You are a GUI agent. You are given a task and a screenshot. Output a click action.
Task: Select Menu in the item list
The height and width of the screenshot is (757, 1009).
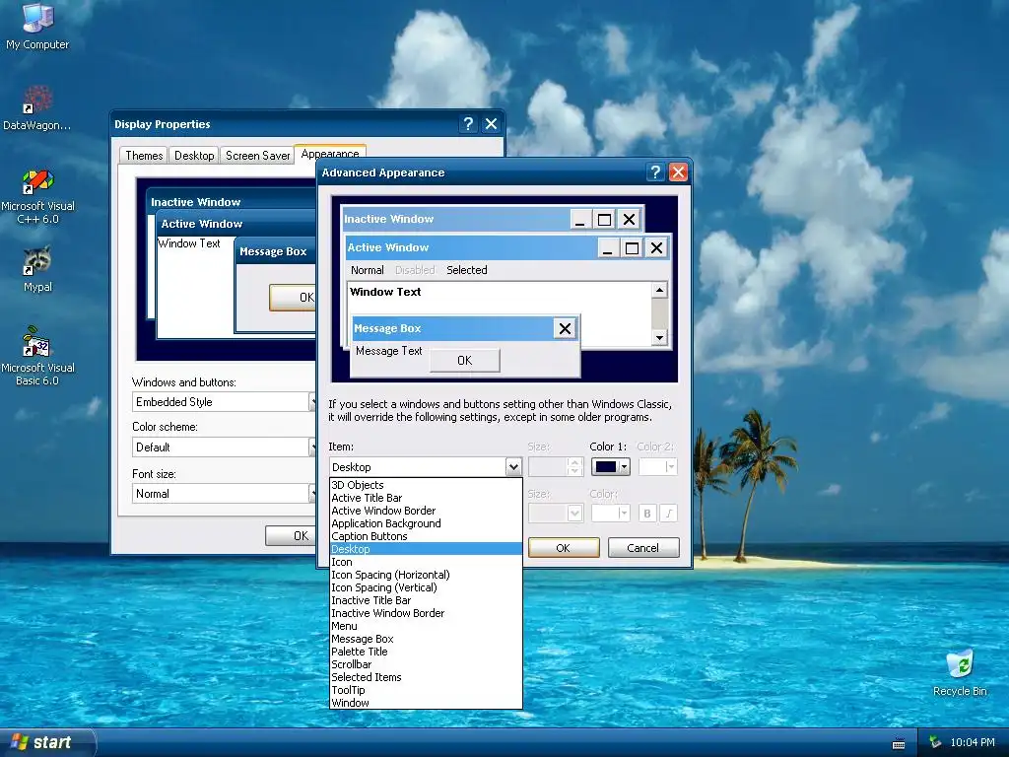pyautogui.click(x=426, y=626)
